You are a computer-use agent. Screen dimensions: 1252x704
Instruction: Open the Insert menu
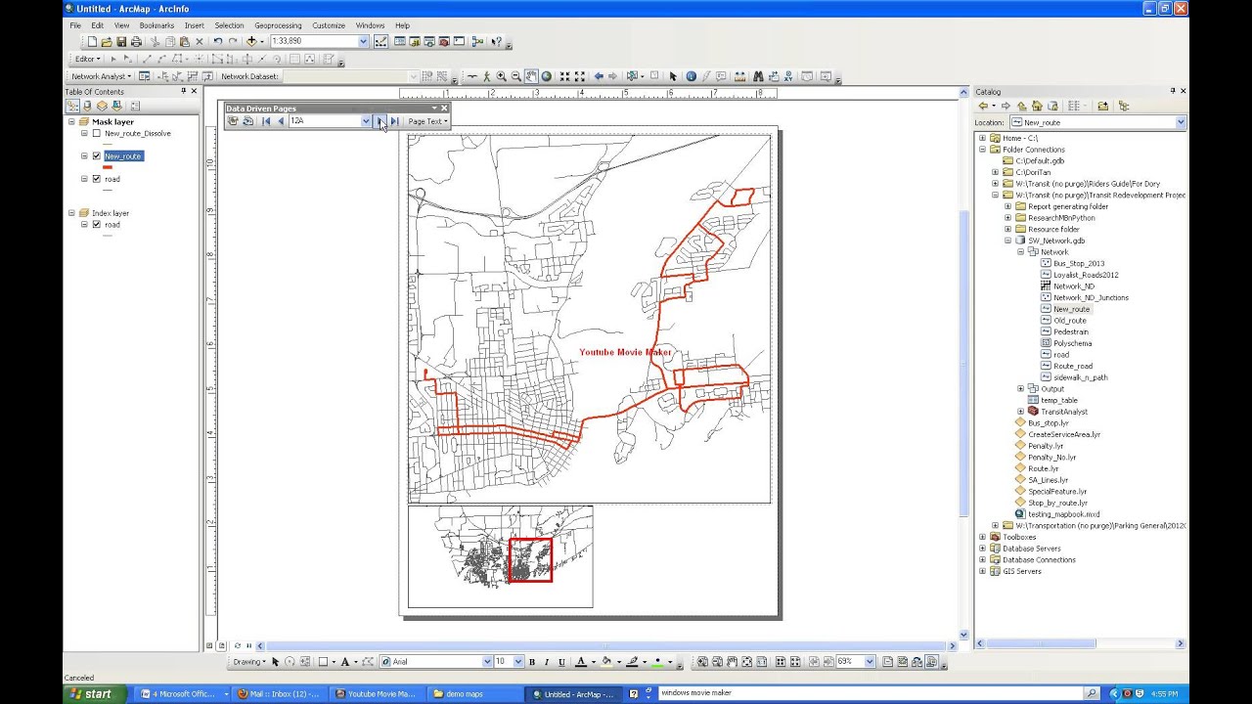point(195,25)
